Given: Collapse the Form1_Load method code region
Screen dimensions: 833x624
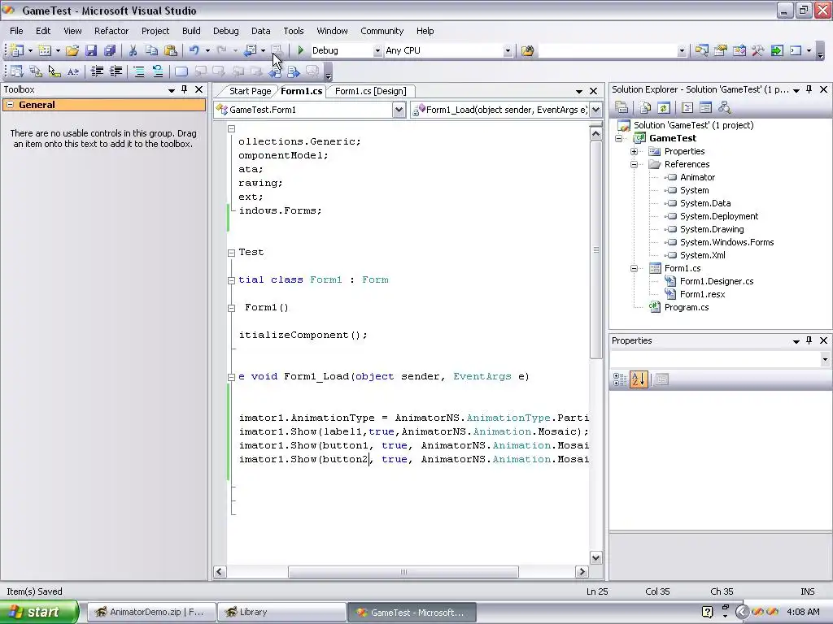Looking at the screenshot, I should click(231, 377).
